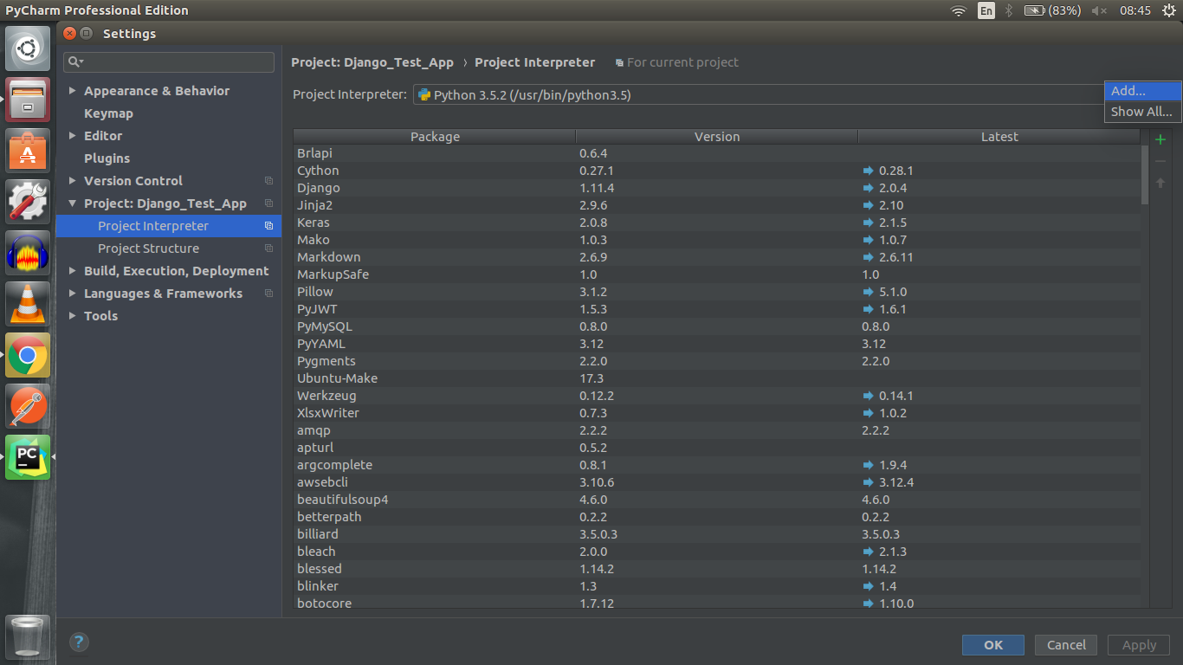Click the project-level icon beside Languages & Frameworks

268,294
